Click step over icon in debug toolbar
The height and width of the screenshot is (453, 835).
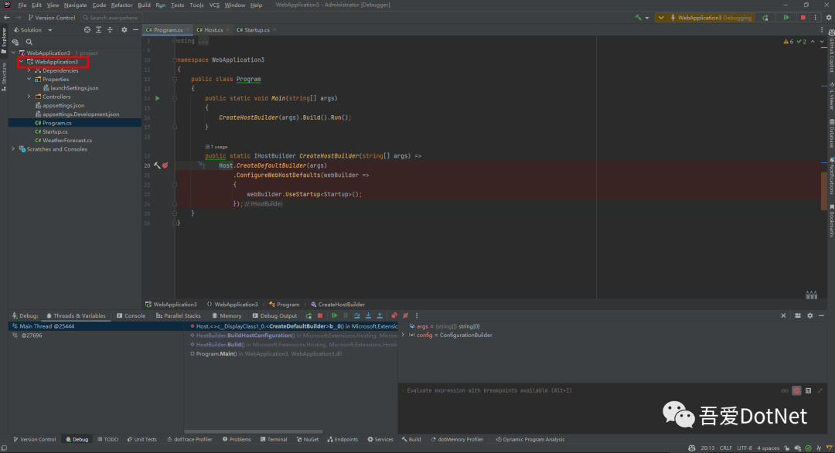click(x=356, y=315)
